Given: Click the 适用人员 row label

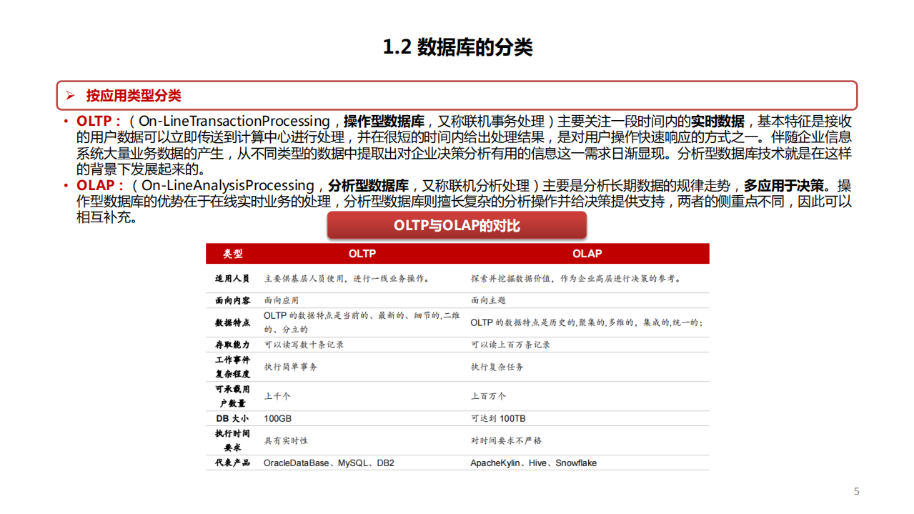Looking at the screenshot, I should click(232, 279).
